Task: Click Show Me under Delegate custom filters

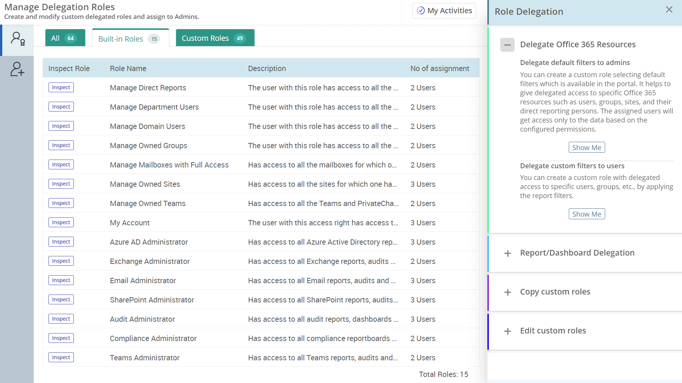Action: coord(587,214)
